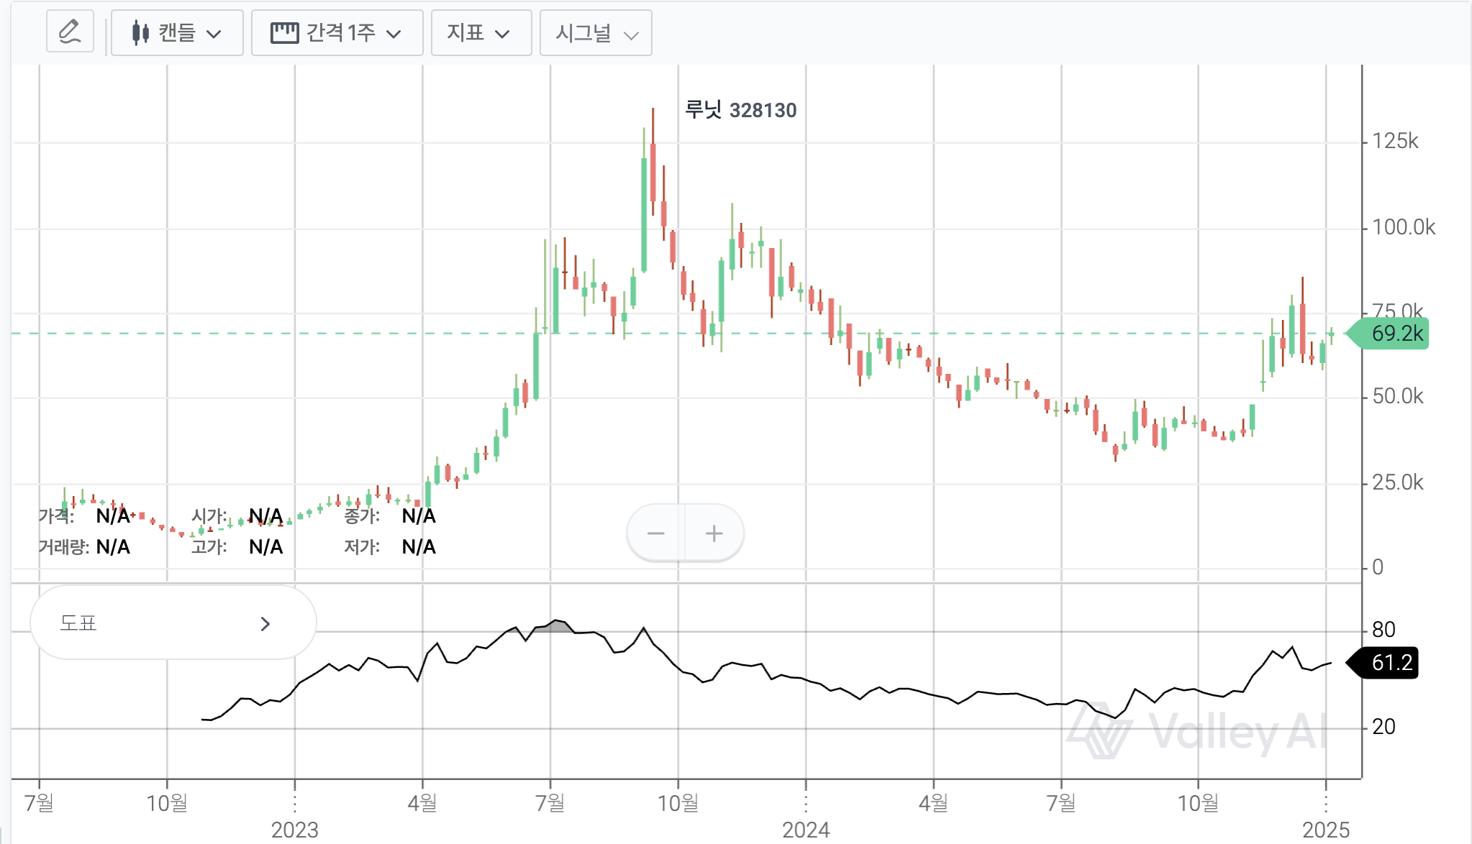Image resolution: width=1472 pixels, height=844 pixels.
Task: Click the 2024 marker on time axis
Action: (806, 830)
